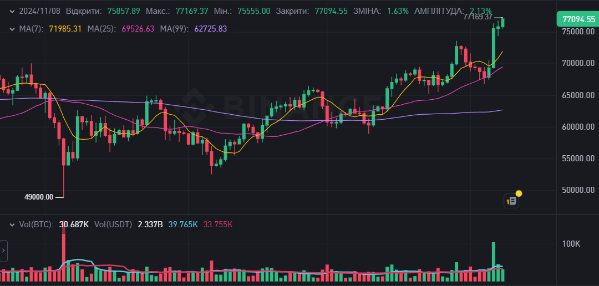Collapse the MA indicator legend chevron
The width and height of the screenshot is (599, 286).
coord(12,28)
